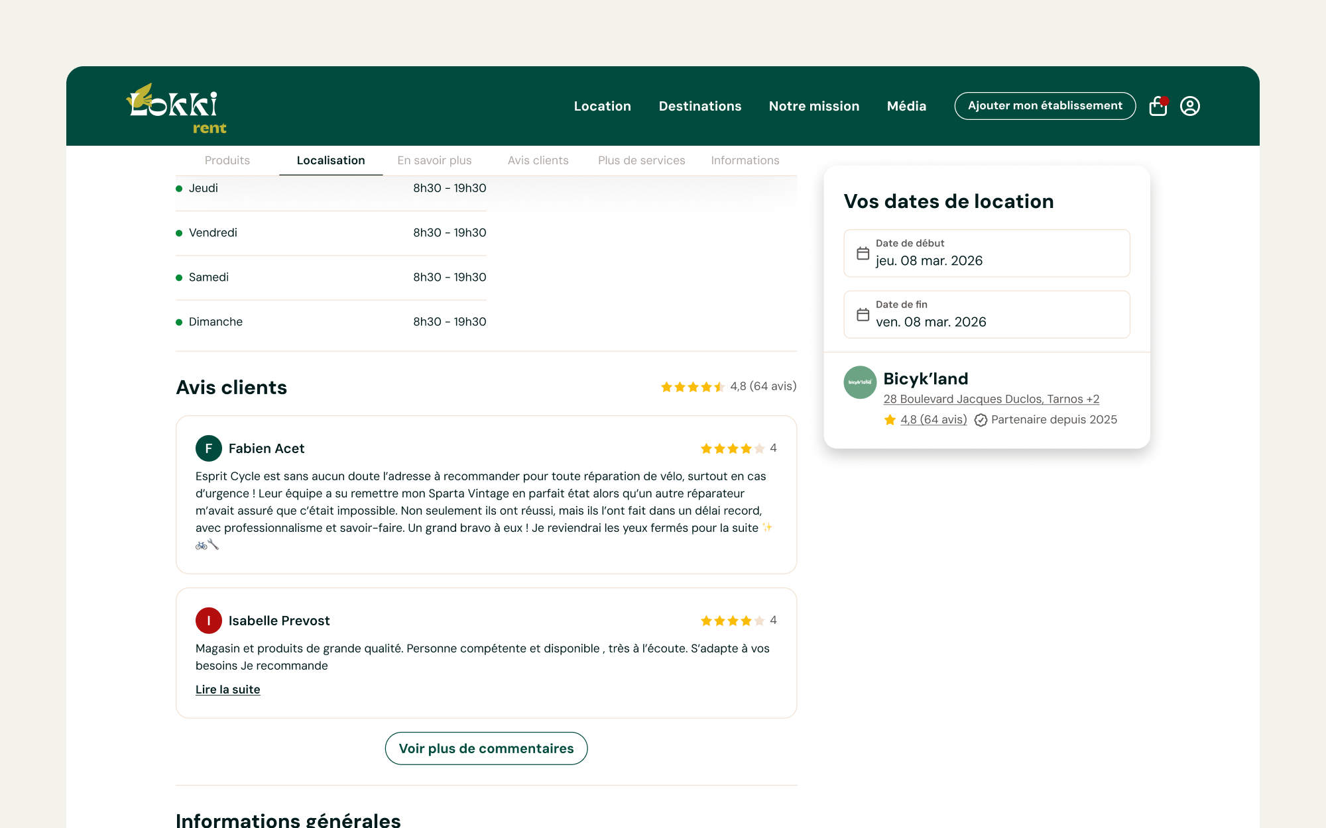Open the Date de début date picker

click(987, 253)
